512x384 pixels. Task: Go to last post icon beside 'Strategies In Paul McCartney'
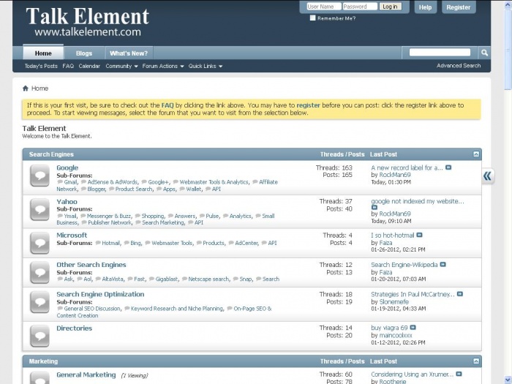tap(460, 294)
